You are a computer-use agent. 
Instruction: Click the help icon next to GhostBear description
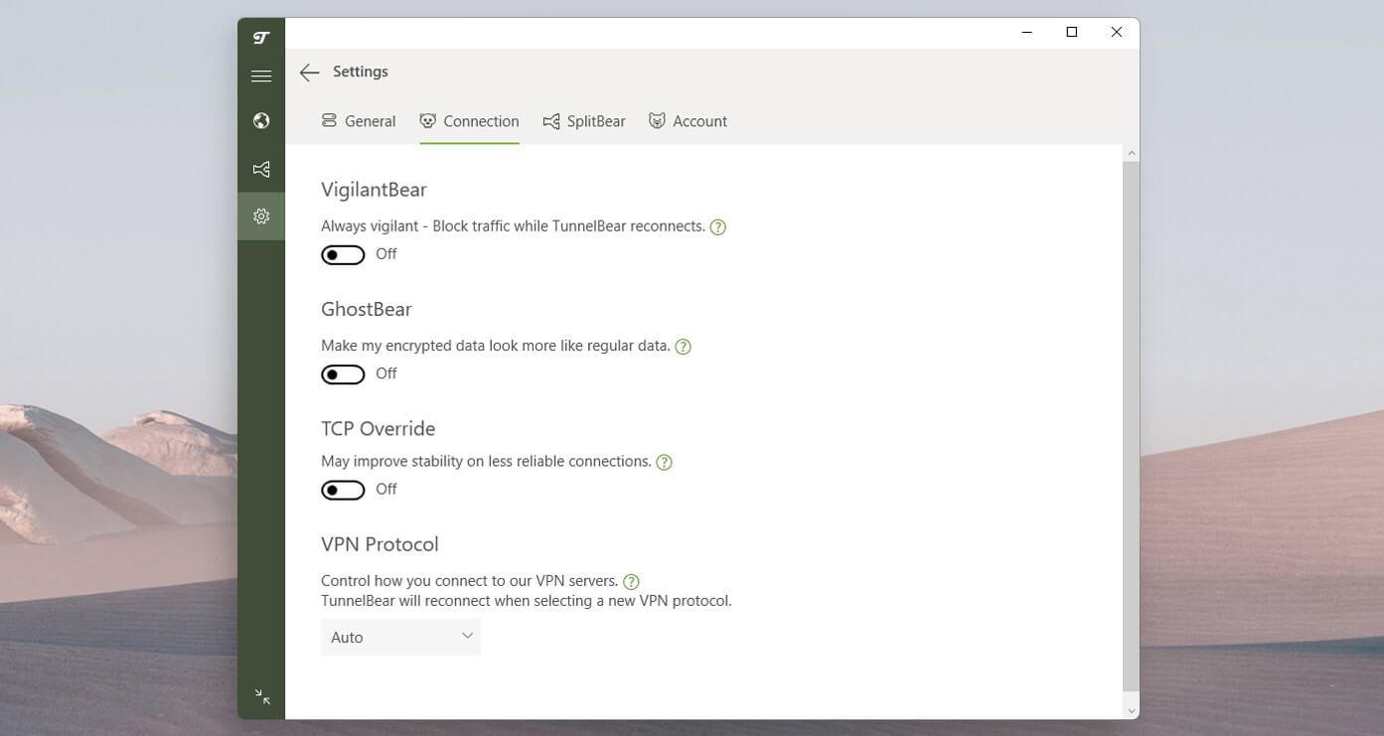click(683, 347)
